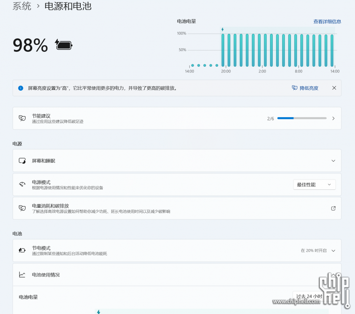The width and height of the screenshot is (355, 314).
Task: Click the 电源模式 gauge icon
Action: [x=22, y=185]
